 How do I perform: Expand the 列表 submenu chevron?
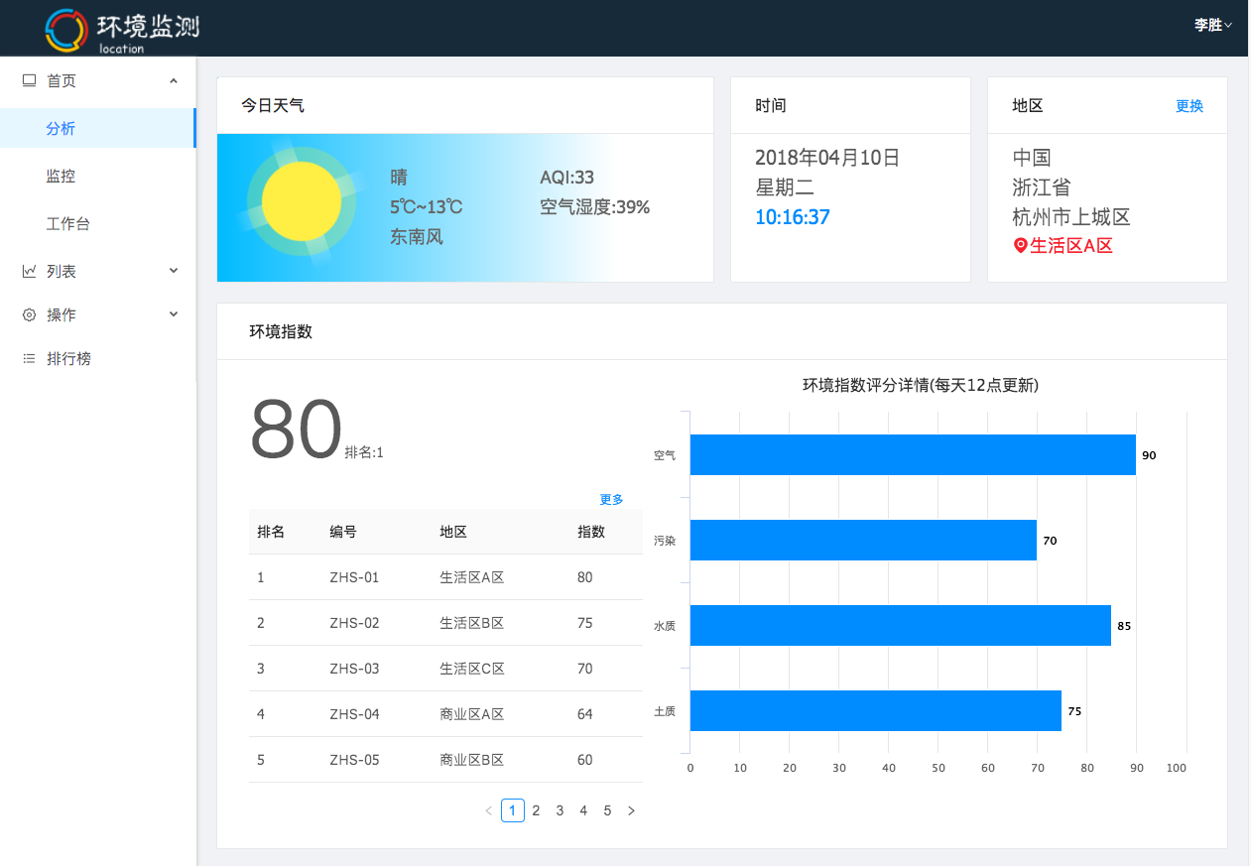(174, 271)
